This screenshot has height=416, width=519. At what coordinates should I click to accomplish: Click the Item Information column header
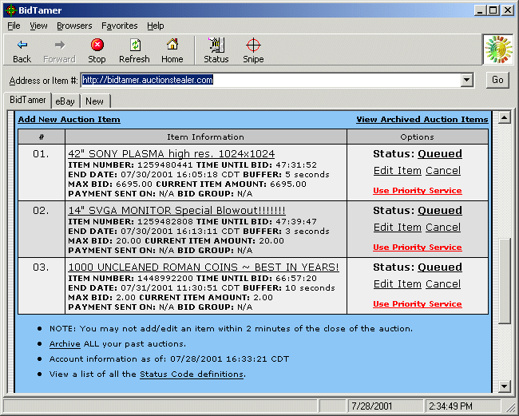click(x=205, y=137)
